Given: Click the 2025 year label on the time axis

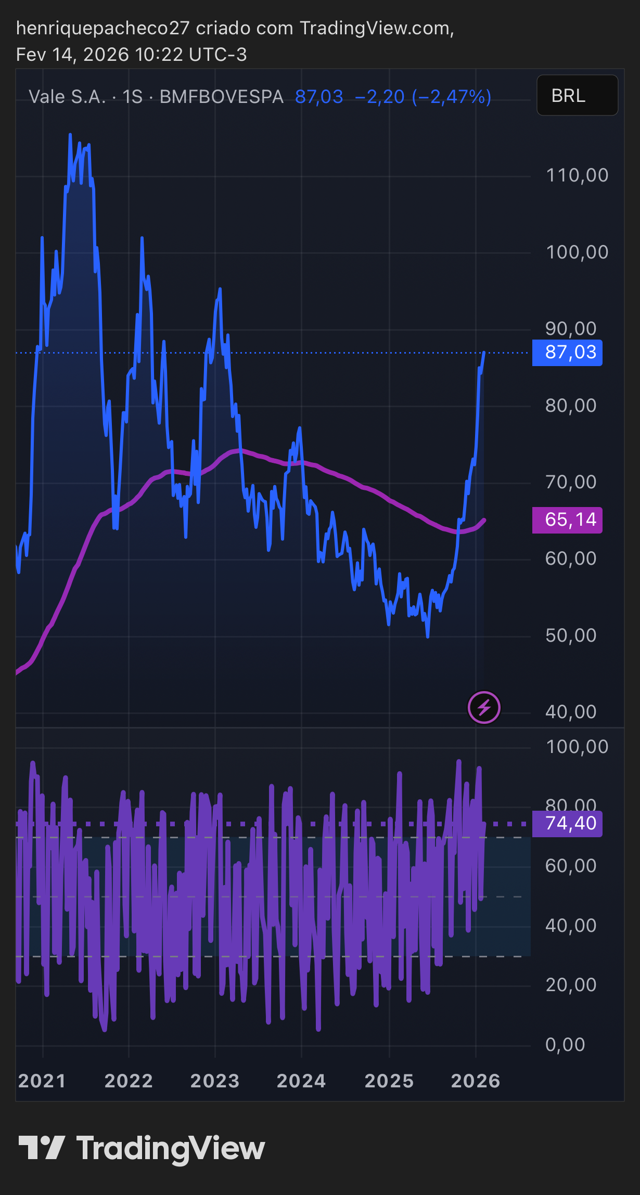Looking at the screenshot, I should coord(389,1081).
